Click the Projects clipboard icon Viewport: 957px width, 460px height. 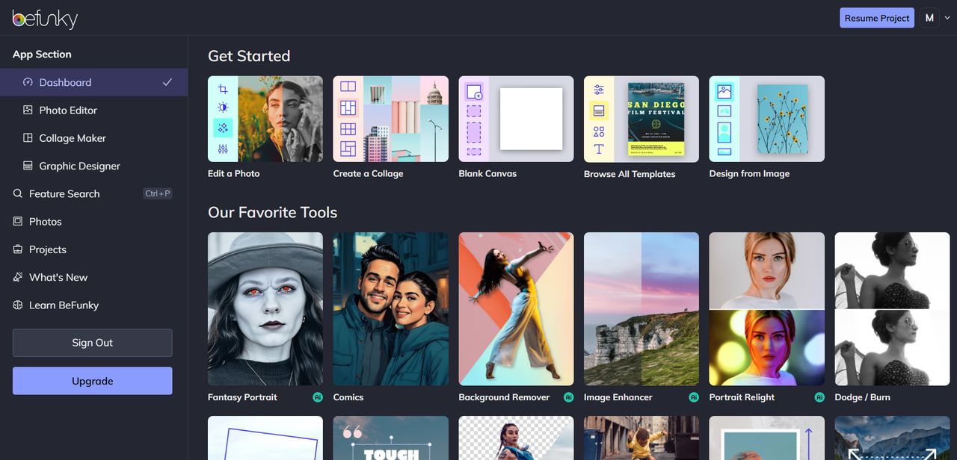click(18, 249)
